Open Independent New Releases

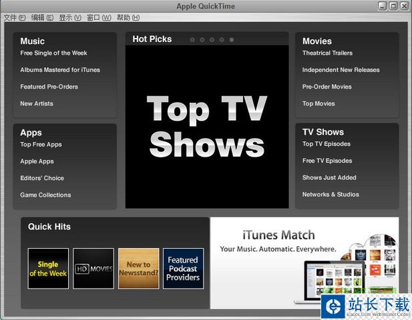[x=341, y=70]
